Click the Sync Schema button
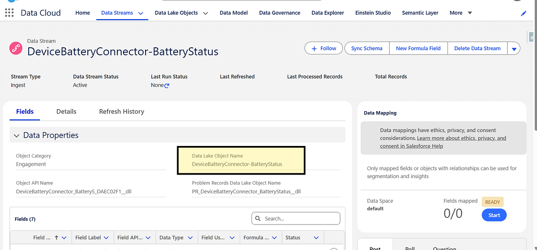The image size is (537, 250). point(367,48)
